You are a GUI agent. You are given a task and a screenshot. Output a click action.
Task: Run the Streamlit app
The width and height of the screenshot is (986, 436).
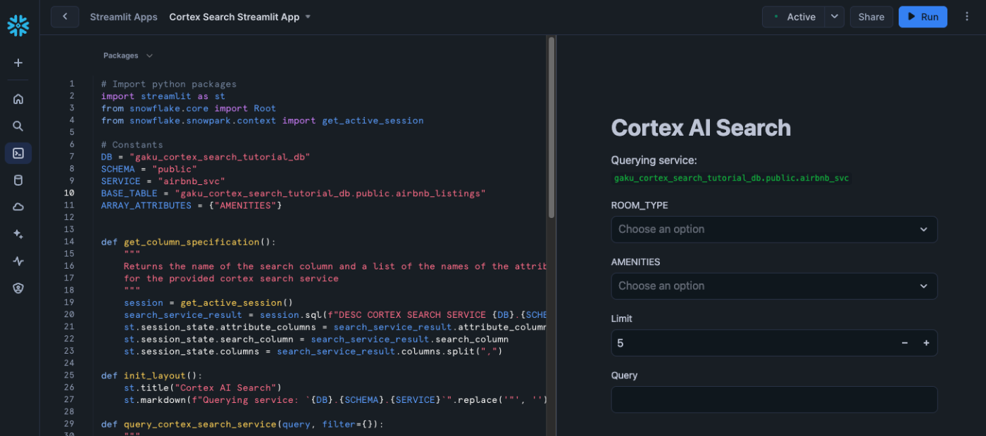[923, 17]
